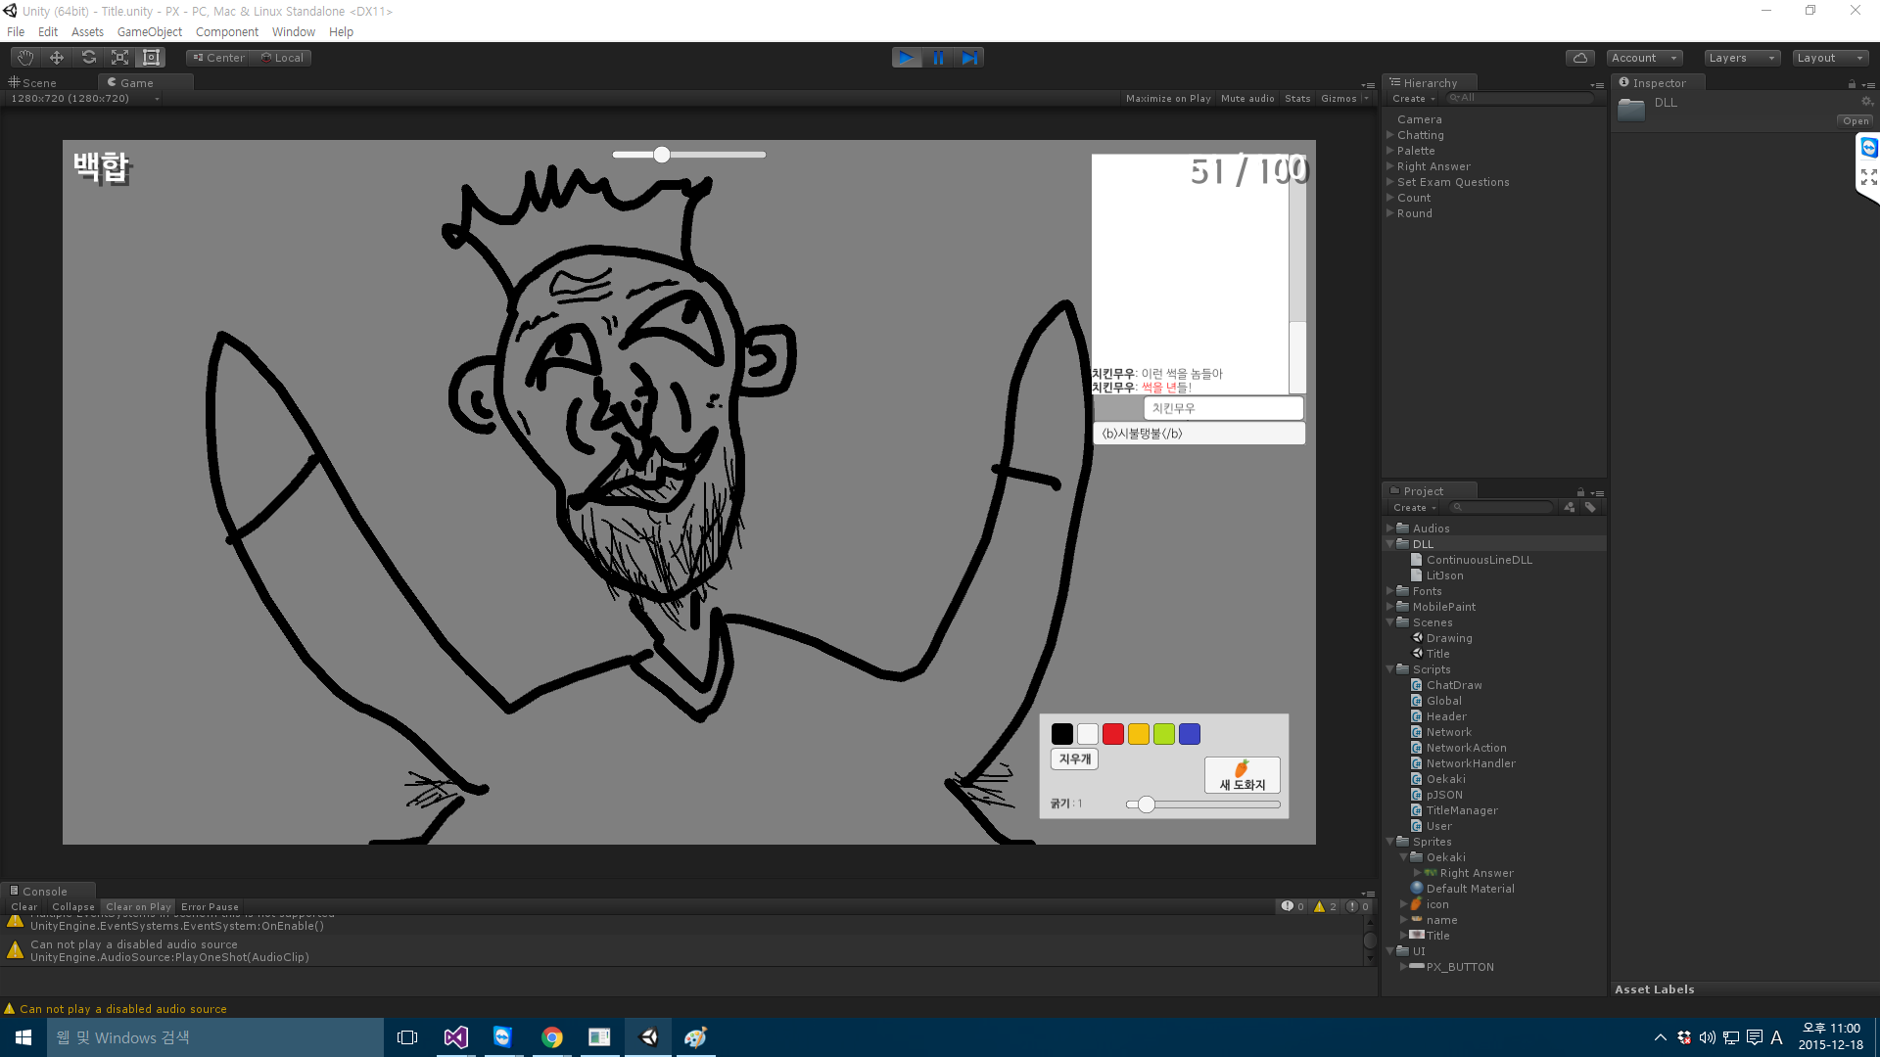Viewport: 1880px width, 1057px height.
Task: Toggle Clear on Play in Console
Action: coord(138,907)
